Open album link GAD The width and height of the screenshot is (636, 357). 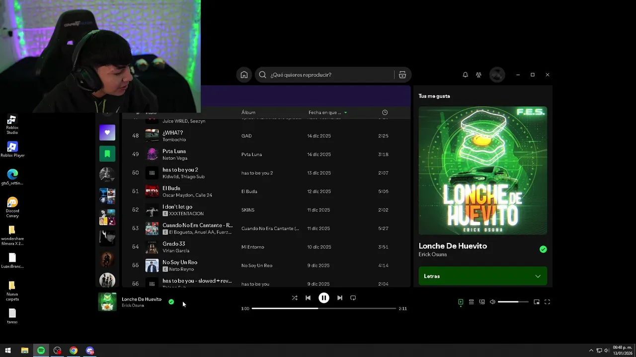tap(246, 136)
